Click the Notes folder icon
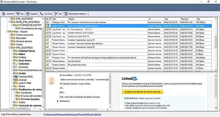Viewport: 220px width, 117px height. 17,86
